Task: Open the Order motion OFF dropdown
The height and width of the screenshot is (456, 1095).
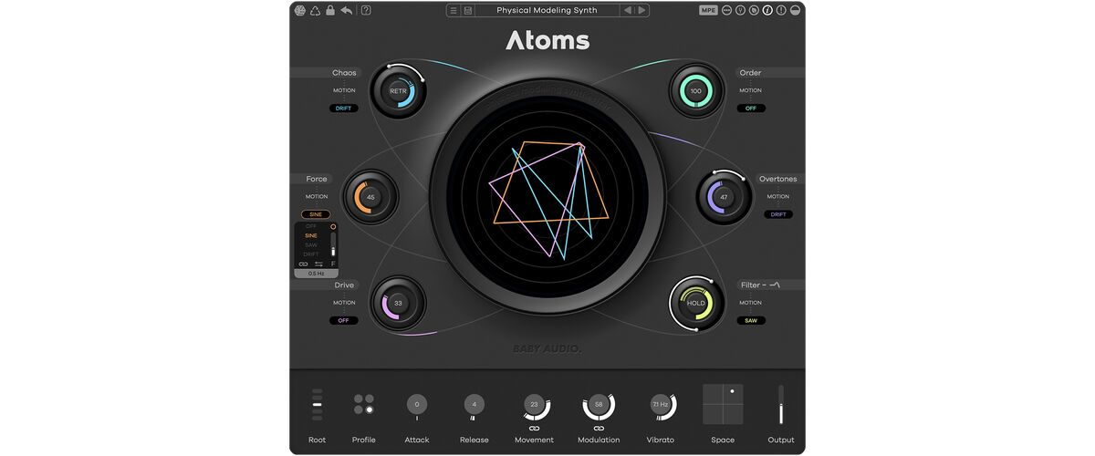Action: 751,109
